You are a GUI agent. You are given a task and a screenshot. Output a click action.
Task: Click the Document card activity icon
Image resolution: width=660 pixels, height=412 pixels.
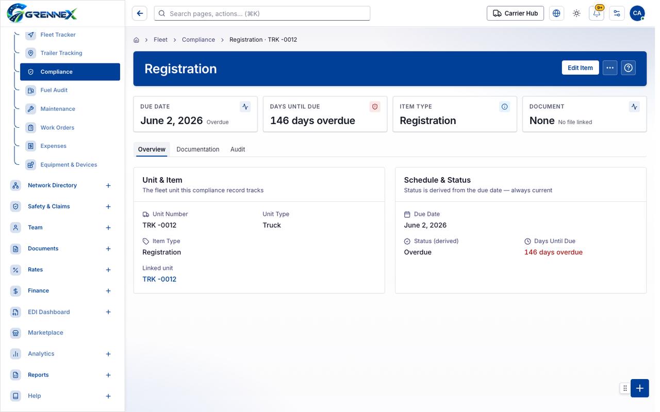click(x=634, y=107)
